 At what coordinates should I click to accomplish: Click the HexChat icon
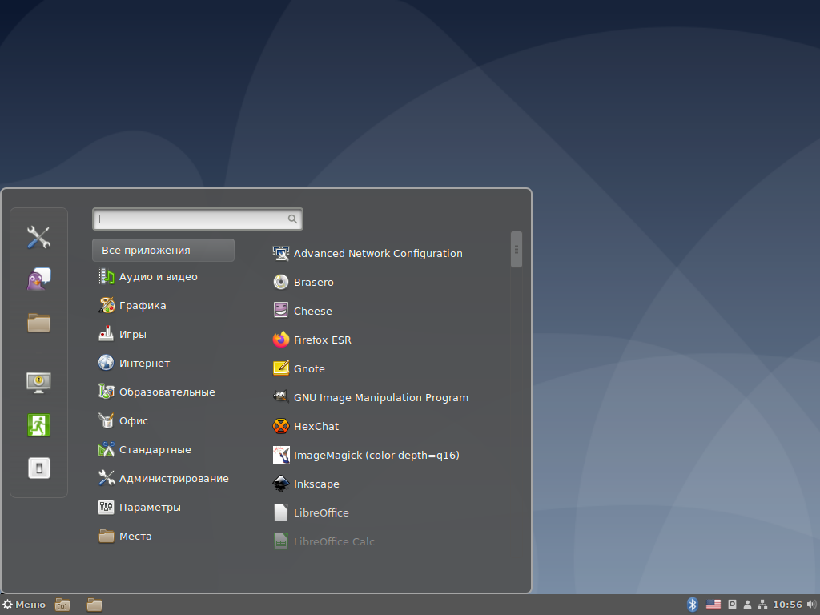pos(281,426)
